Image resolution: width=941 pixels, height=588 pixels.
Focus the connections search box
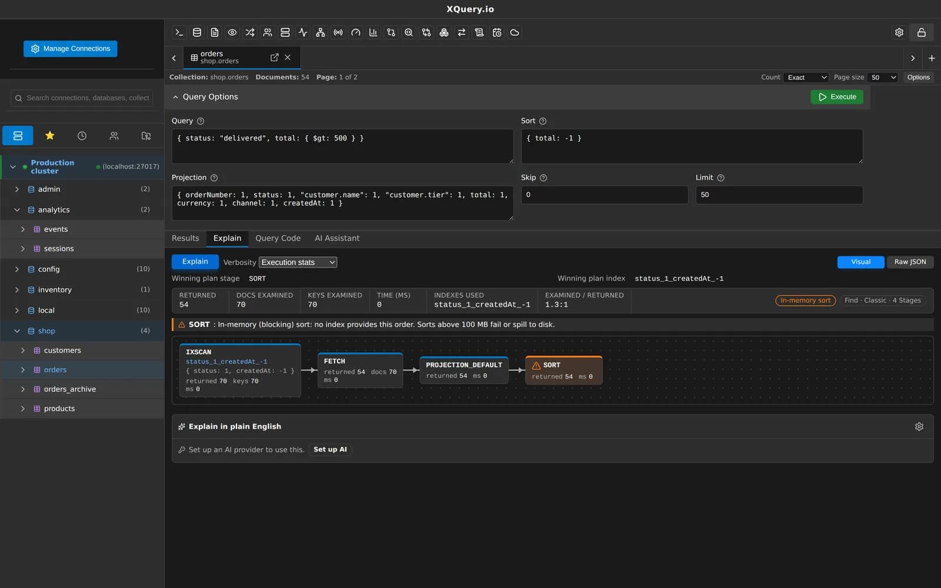point(82,98)
